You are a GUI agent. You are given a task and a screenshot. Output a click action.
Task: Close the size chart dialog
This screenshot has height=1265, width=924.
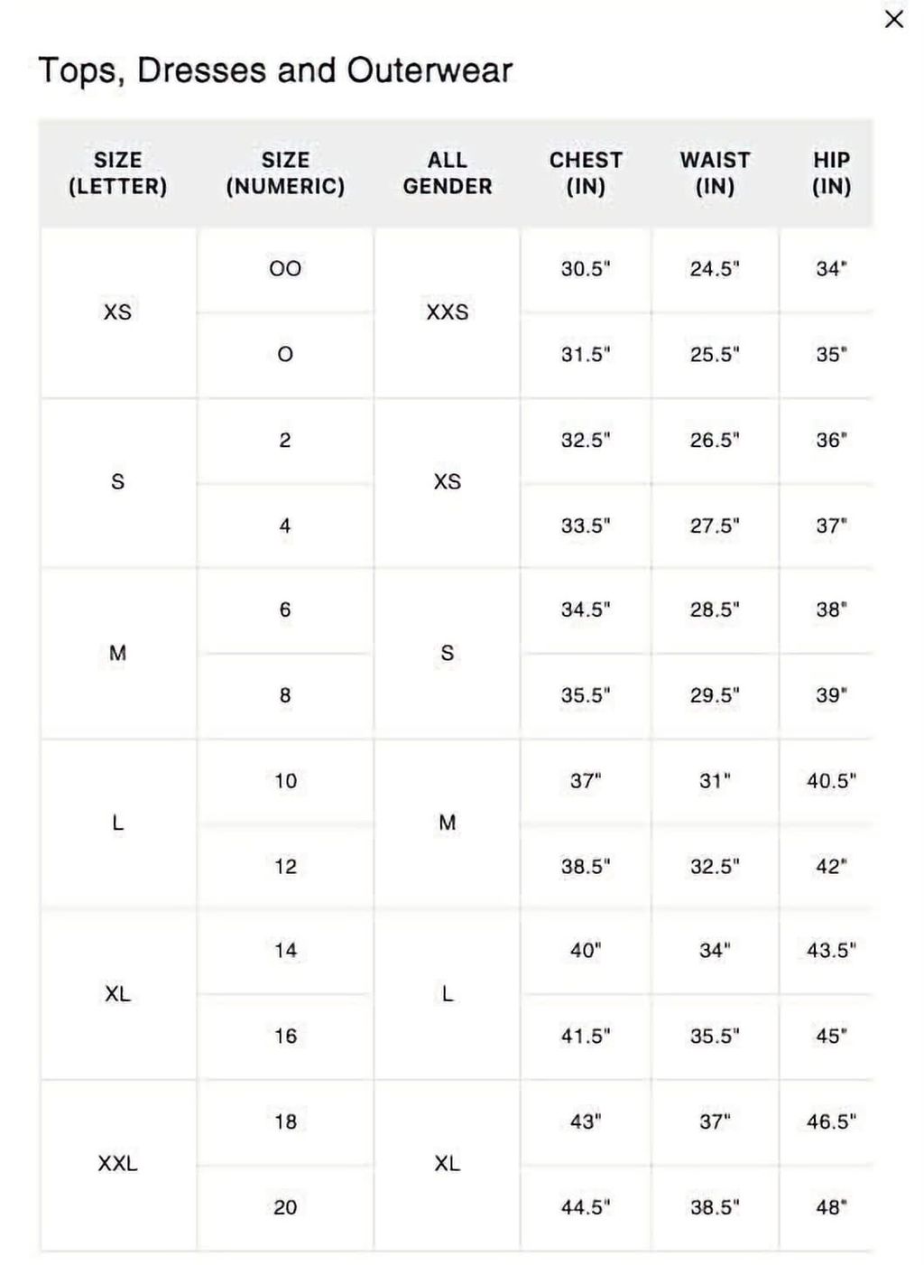(x=893, y=19)
